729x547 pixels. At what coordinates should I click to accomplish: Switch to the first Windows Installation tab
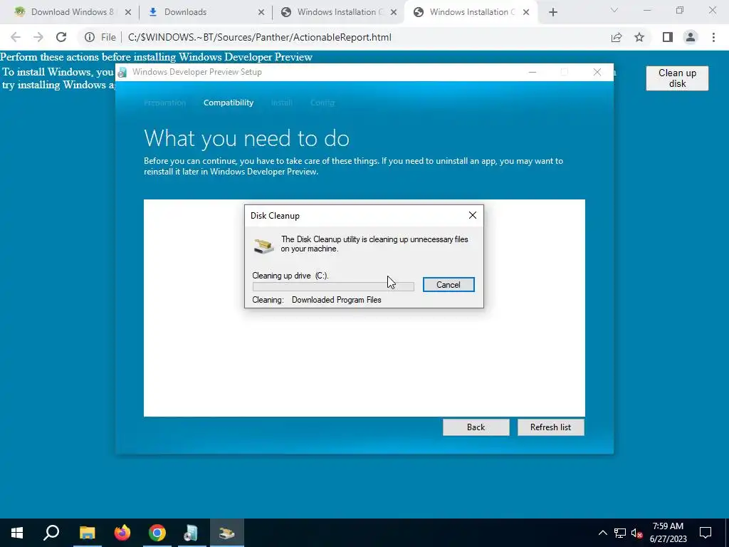(x=340, y=12)
